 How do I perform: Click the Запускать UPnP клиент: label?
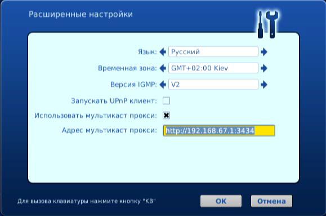pos(114,101)
